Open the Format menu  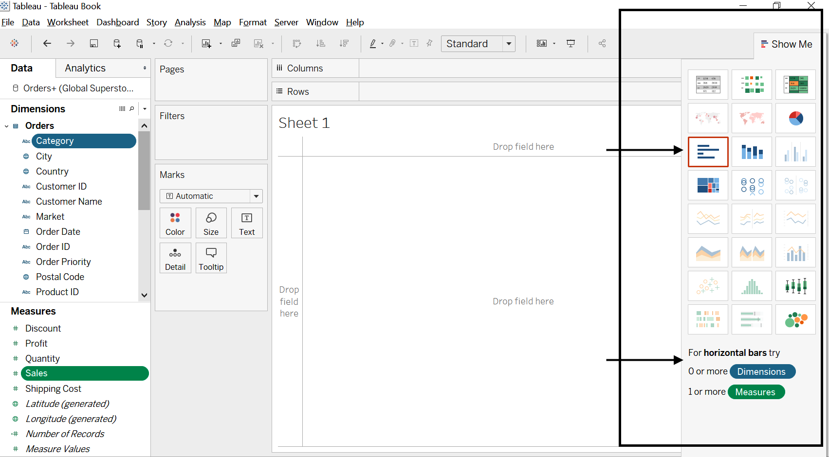[x=253, y=22]
